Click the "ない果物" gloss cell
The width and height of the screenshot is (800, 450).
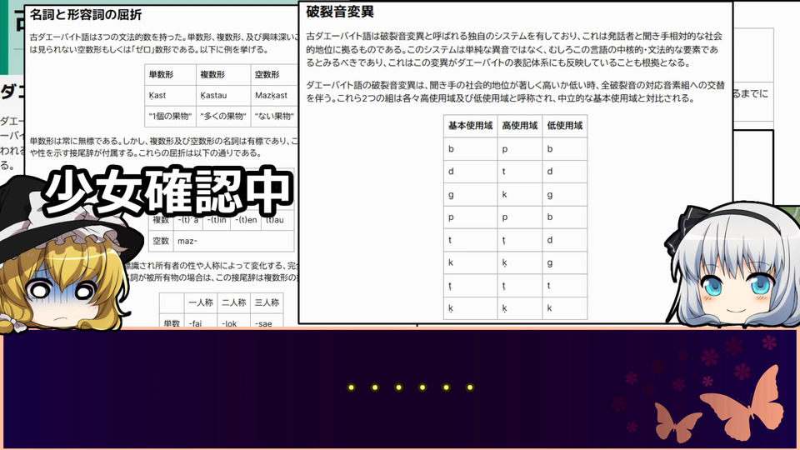tap(274, 117)
